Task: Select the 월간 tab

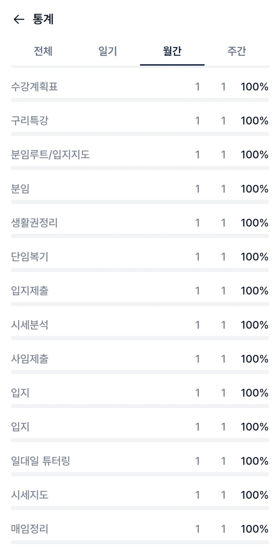Action: point(172,51)
